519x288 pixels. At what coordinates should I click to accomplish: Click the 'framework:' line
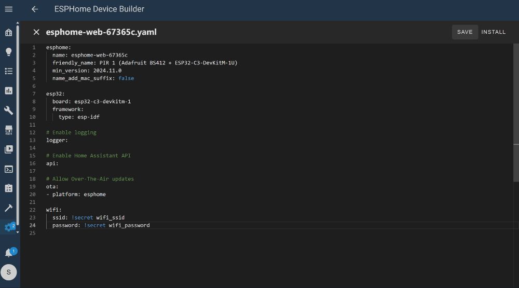point(68,109)
